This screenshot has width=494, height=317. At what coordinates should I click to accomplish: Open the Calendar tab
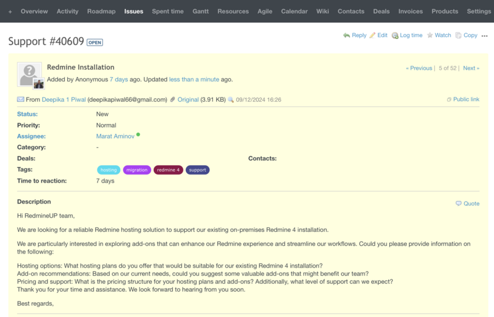point(295,11)
